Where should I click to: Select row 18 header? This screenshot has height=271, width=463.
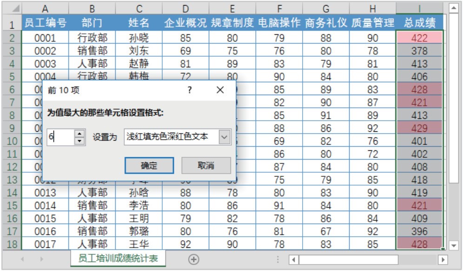point(12,244)
